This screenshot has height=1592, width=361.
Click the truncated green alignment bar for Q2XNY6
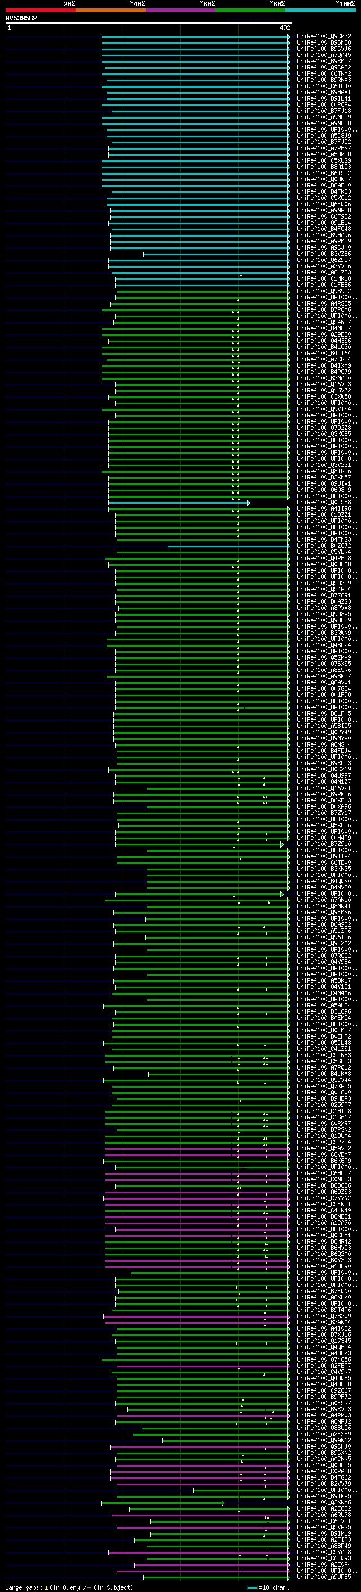163,1502
